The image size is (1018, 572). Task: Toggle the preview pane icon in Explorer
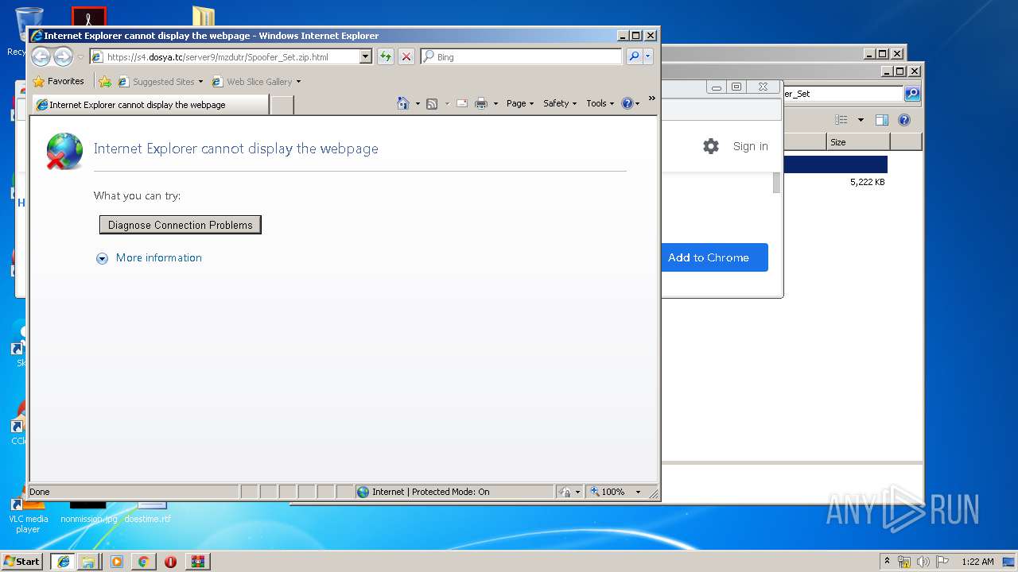[881, 120]
